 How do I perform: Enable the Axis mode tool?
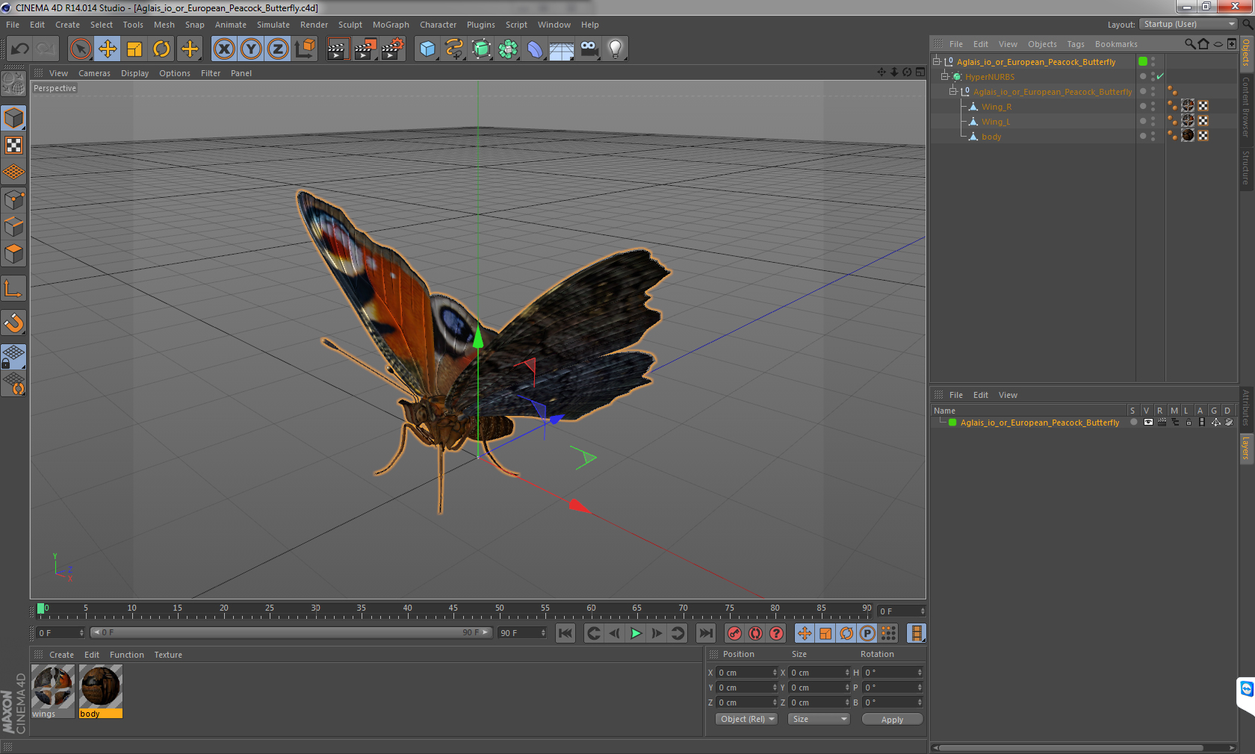14,289
